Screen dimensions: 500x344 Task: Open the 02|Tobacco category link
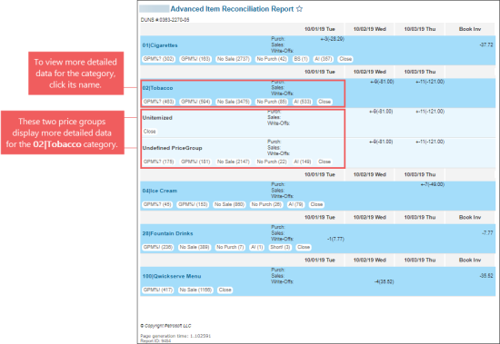tap(157, 88)
